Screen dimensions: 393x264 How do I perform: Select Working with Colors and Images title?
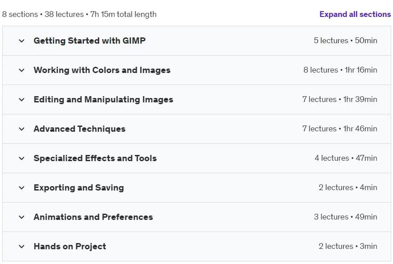(x=102, y=70)
